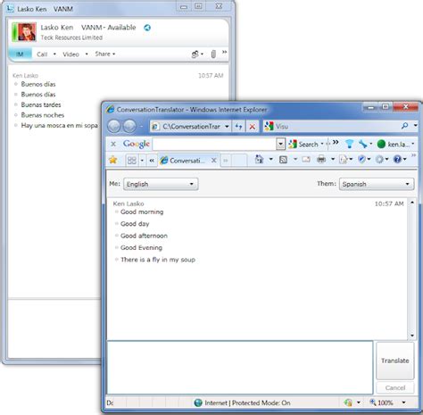The height and width of the screenshot is (415, 423).
Task: Show more Google Toolbar buttons chevron
Action: point(336,142)
